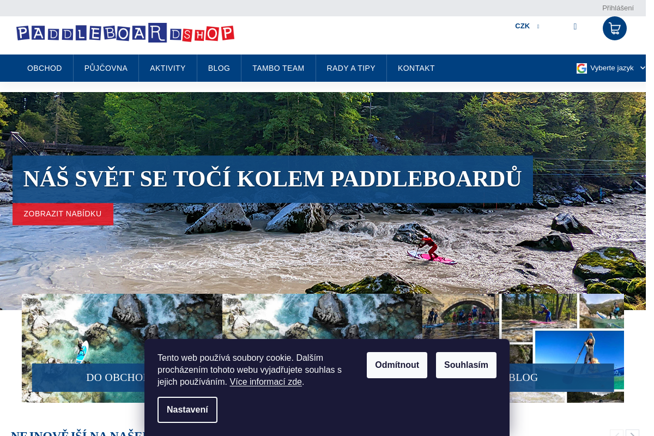Expand the Vyberte jazyk language selector
Viewport: 654px width, 436px height.
616,68
